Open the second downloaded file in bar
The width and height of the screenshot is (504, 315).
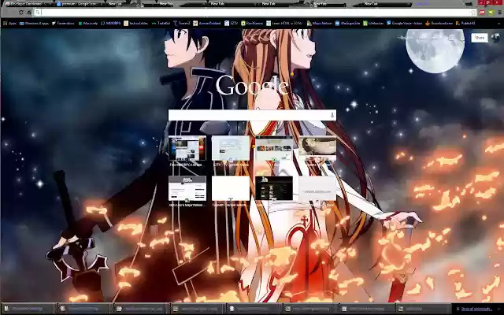84,309
